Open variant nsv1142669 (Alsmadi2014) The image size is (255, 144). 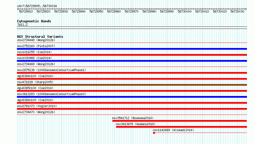coord(173,130)
